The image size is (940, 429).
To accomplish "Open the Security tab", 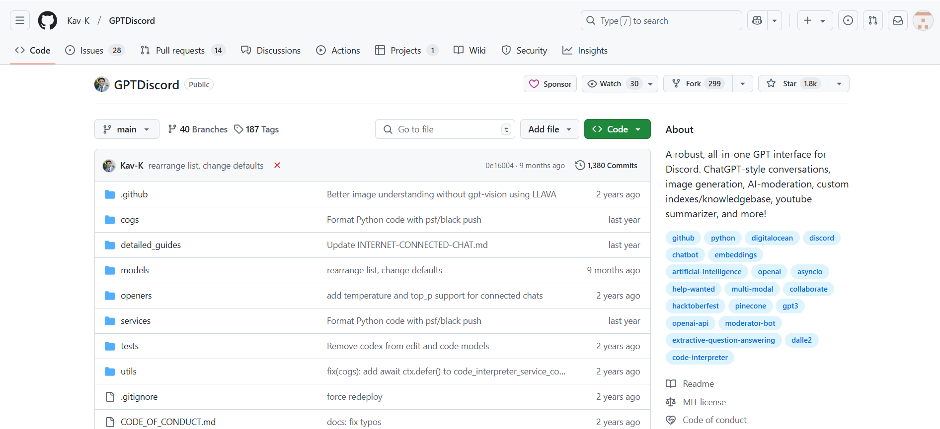I will [x=525, y=50].
